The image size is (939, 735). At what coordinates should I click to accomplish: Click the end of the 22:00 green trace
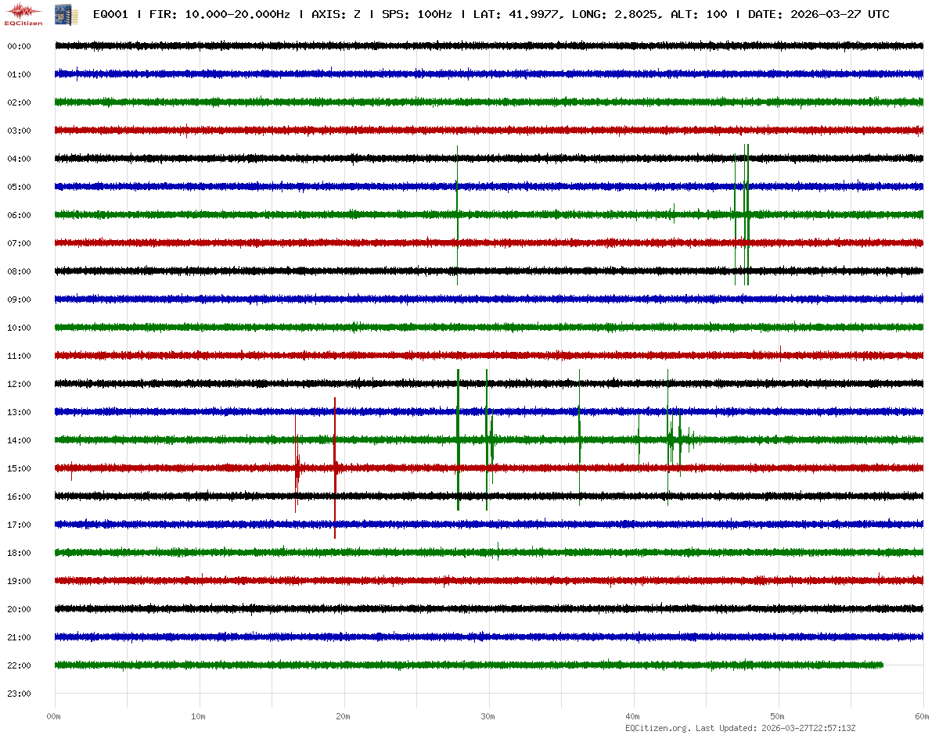click(x=882, y=665)
